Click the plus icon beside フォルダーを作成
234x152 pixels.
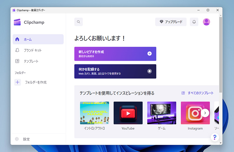[x=17, y=82]
